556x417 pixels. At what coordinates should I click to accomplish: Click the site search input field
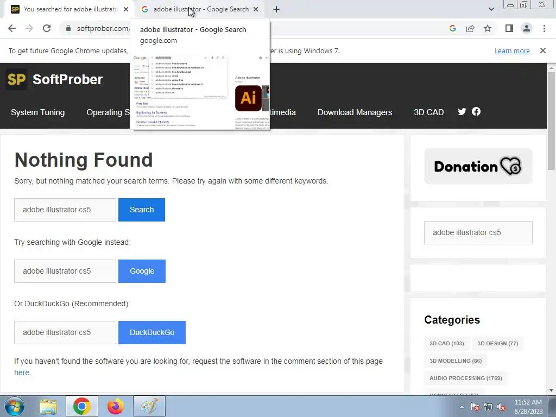pyautogui.click(x=65, y=210)
